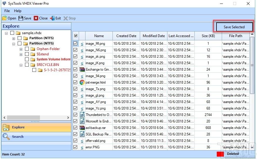Click the red Deleted legend swatch
This screenshot has height=159, width=257.
click(220, 154)
